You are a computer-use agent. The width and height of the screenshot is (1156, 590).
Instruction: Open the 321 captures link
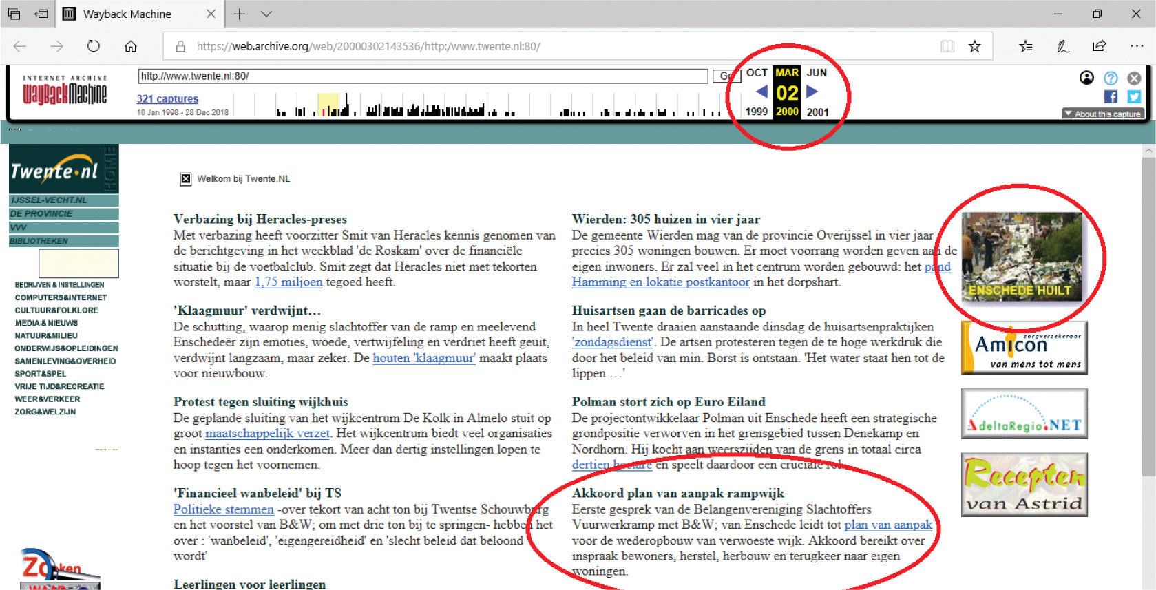[x=167, y=98]
